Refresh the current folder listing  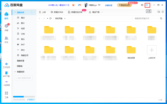(50, 19)
